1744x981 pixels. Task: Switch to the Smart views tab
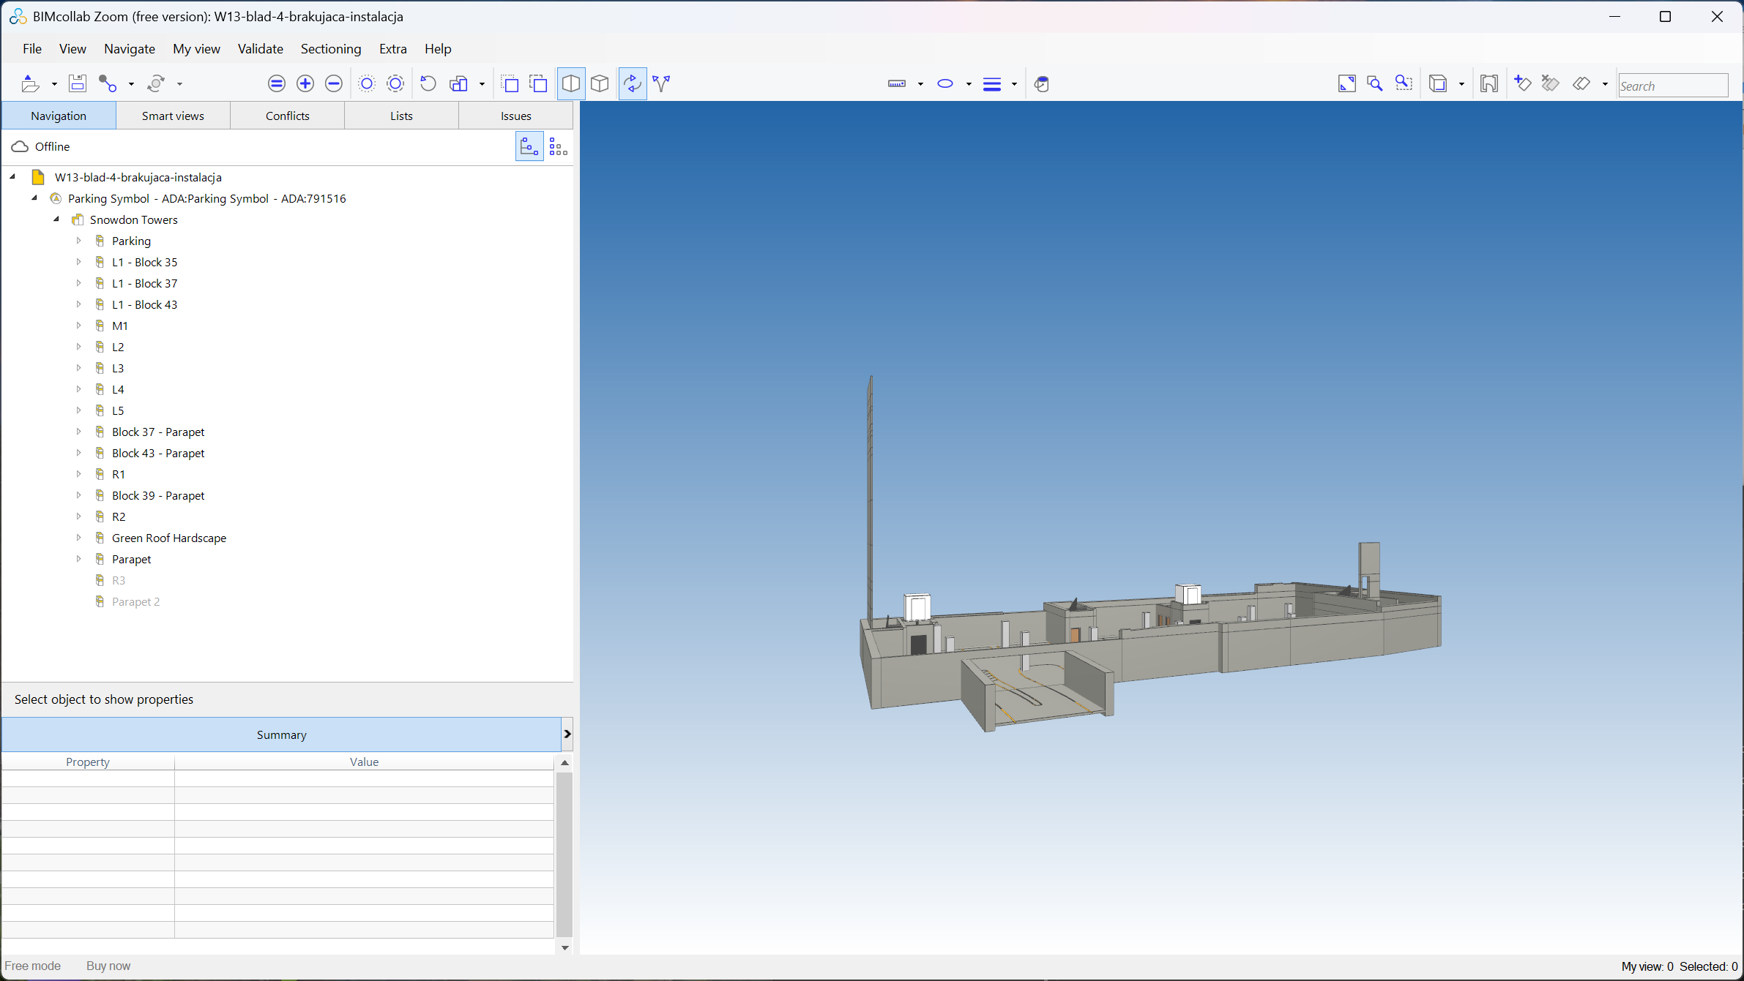click(173, 116)
